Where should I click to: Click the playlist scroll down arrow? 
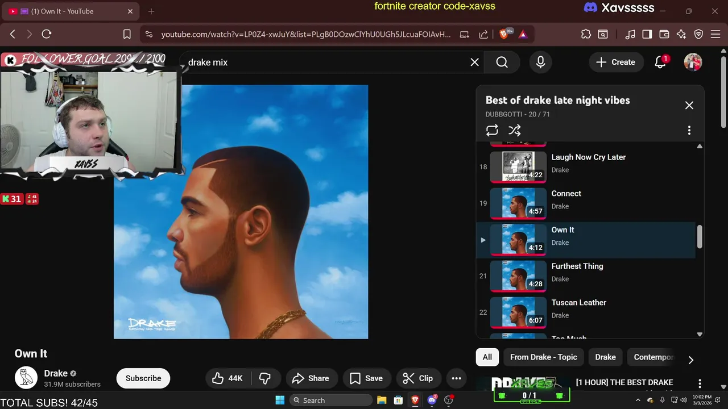click(x=700, y=334)
